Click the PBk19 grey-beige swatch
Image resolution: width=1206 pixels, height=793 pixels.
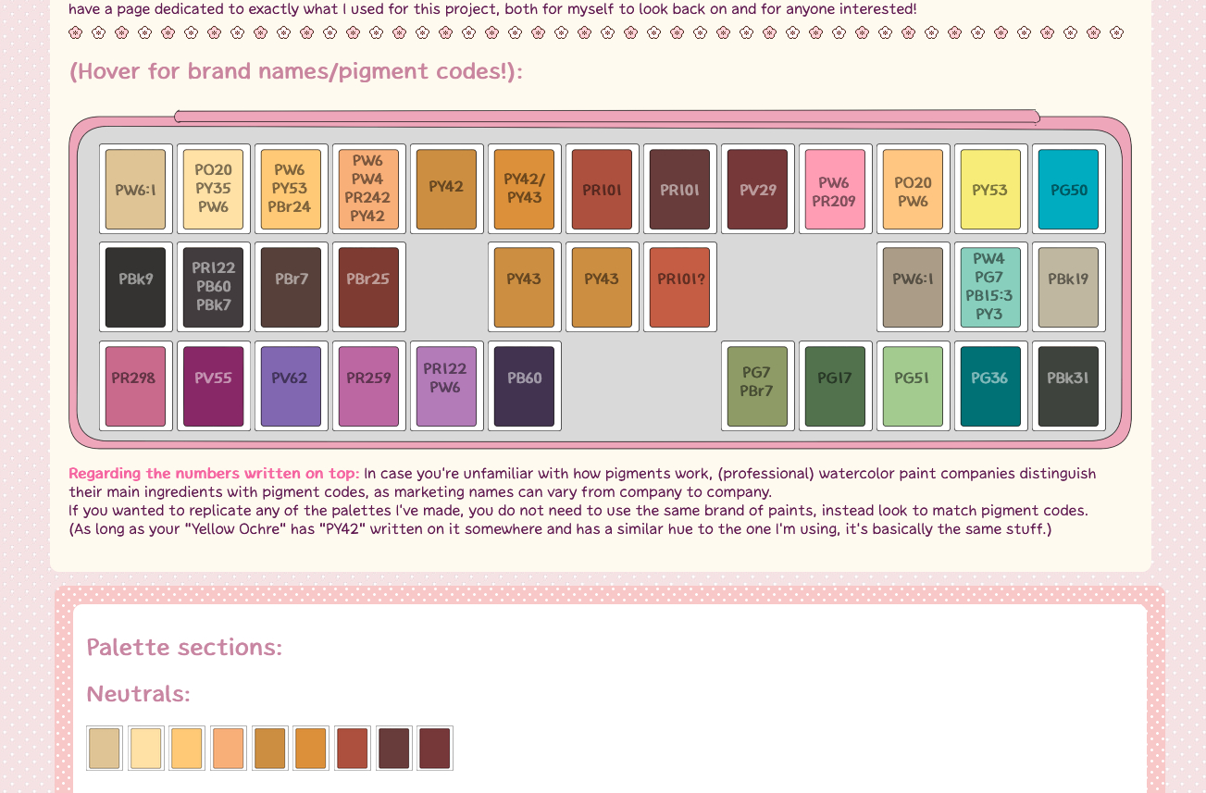[1068, 288]
